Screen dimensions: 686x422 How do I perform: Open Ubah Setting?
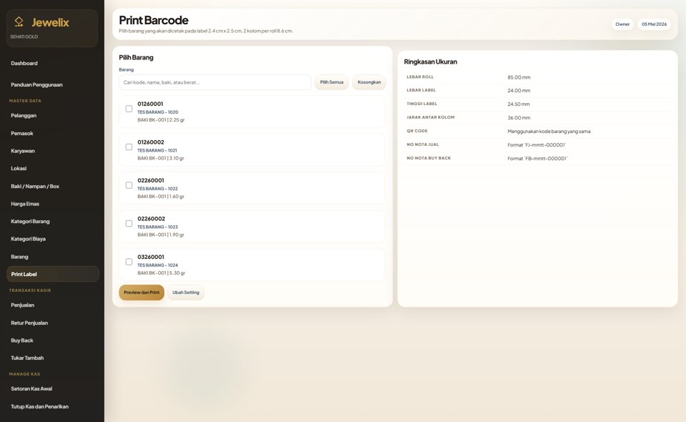(186, 293)
